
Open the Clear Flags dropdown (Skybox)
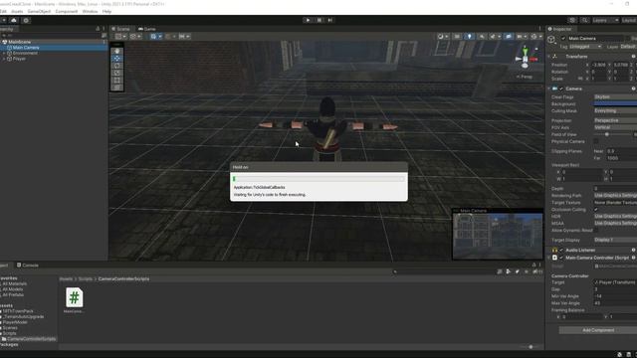tap(615, 97)
